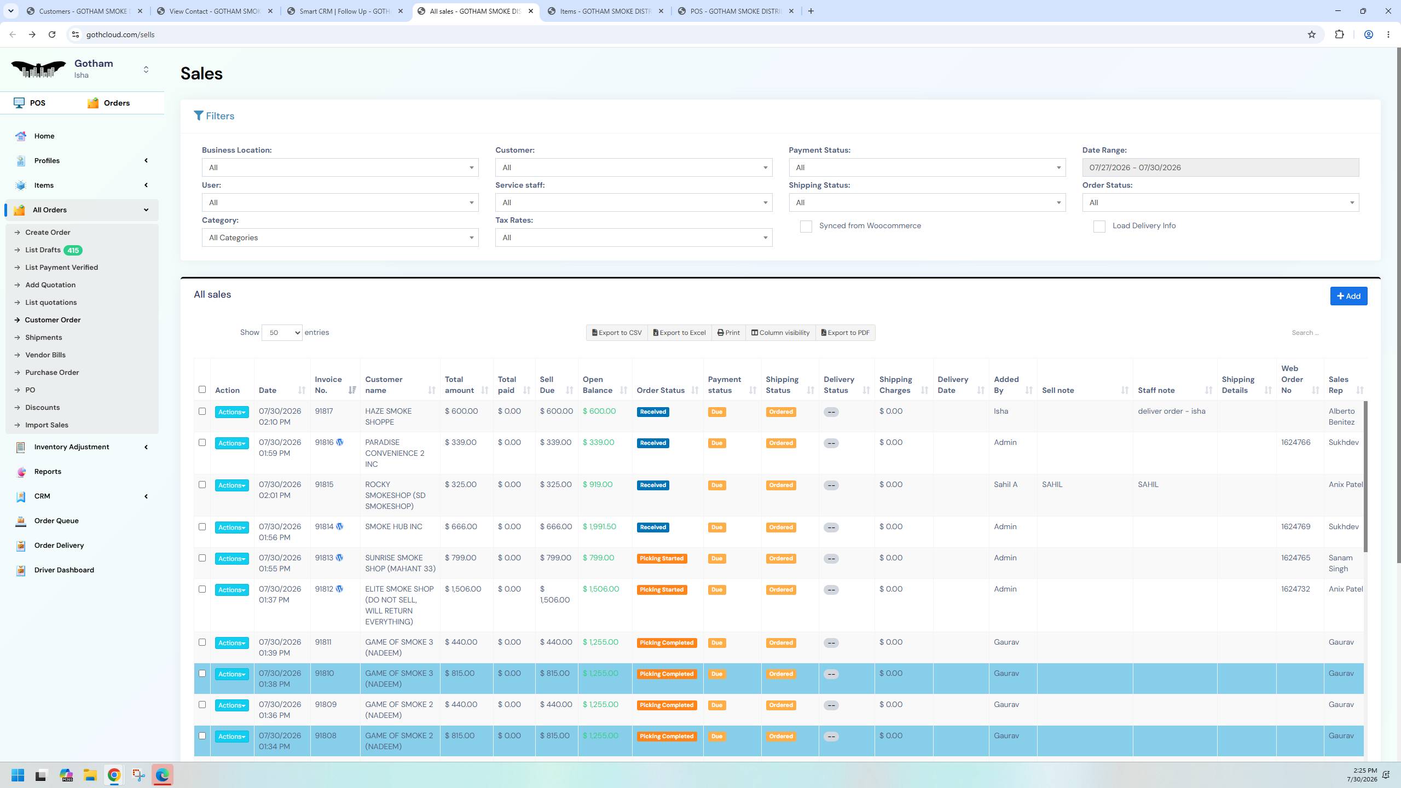This screenshot has width=1401, height=788.
Task: Enable the Synced from Woocommerce checkbox
Action: (806, 227)
